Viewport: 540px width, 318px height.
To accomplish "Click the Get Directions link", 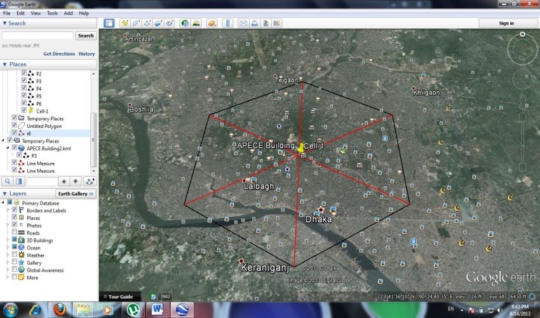I will point(59,54).
